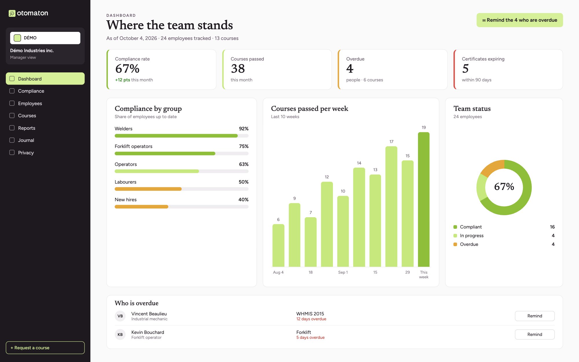
Task: Click the Privacy sidebar icon
Action: point(12,152)
